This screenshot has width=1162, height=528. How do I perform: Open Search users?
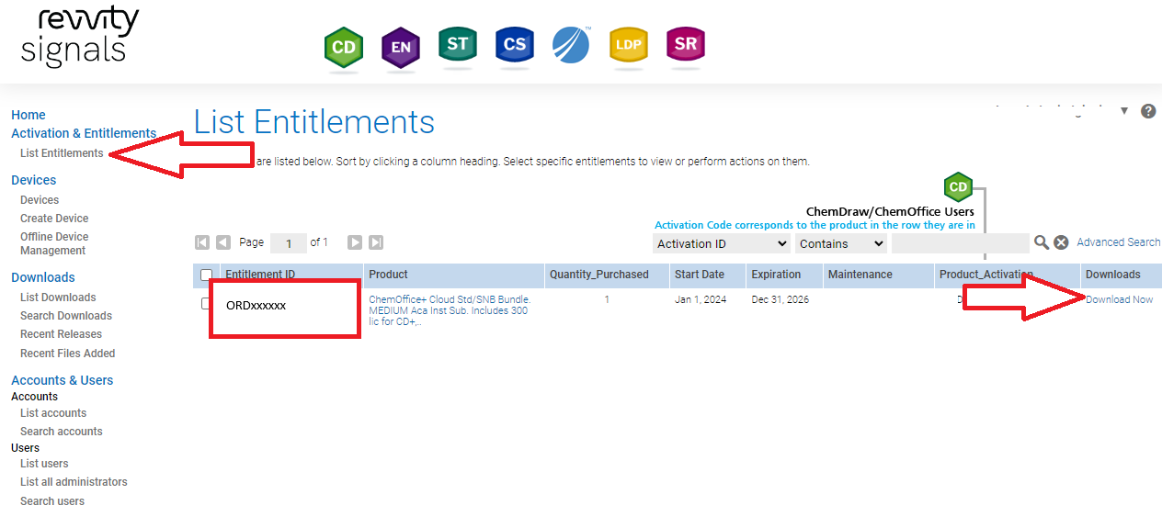(x=52, y=501)
